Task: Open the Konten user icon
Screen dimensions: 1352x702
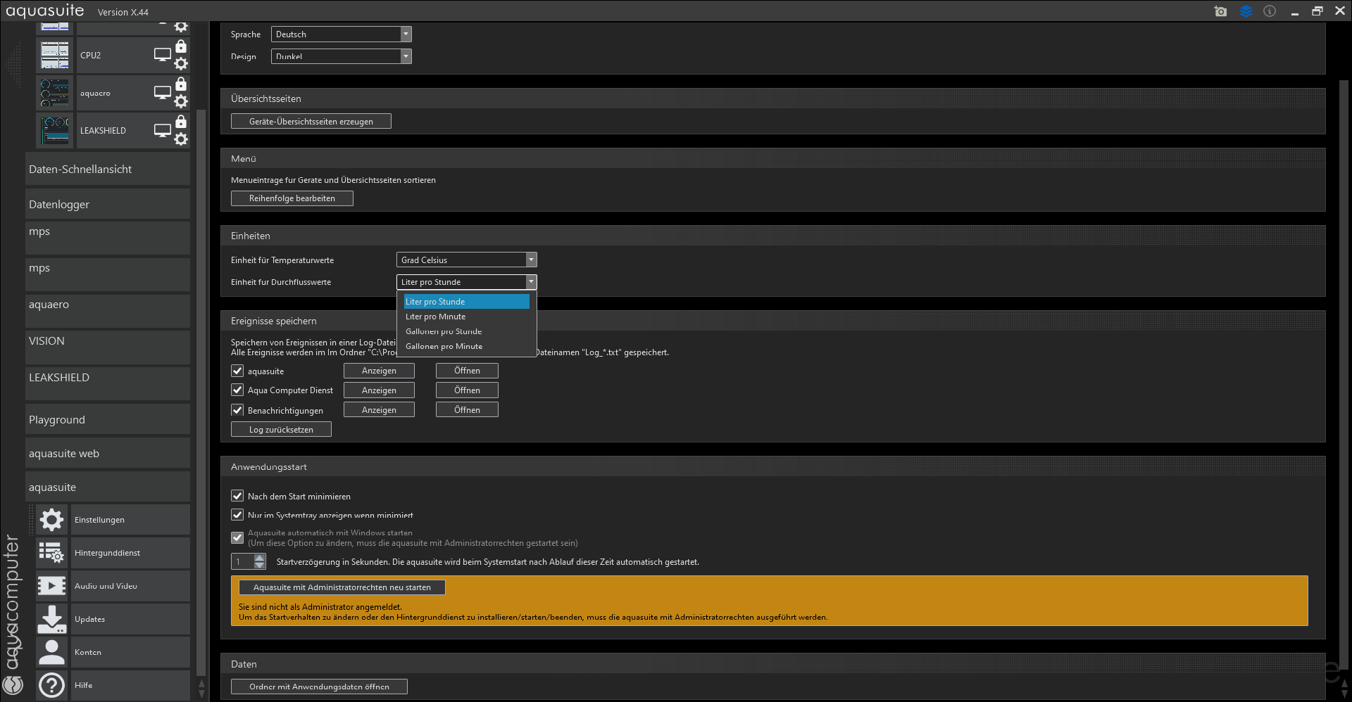Action: click(x=52, y=652)
